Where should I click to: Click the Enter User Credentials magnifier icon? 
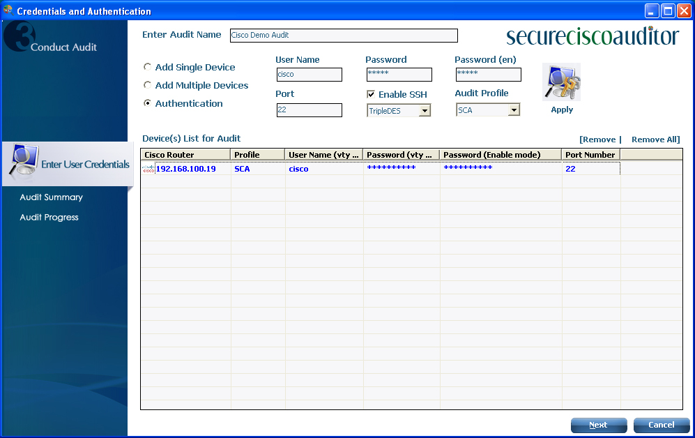coord(22,161)
